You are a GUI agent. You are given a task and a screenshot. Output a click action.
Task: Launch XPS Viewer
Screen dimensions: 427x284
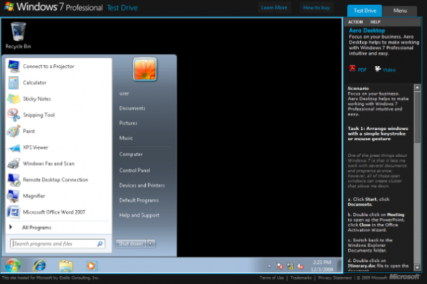(x=36, y=148)
